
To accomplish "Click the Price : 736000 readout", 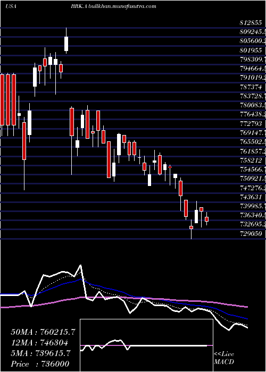I will [x=40, y=364].
